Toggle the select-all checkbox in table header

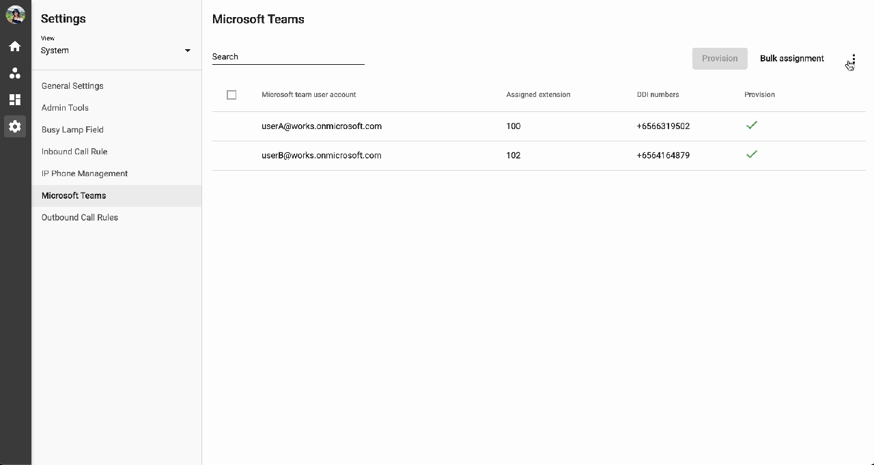[231, 95]
